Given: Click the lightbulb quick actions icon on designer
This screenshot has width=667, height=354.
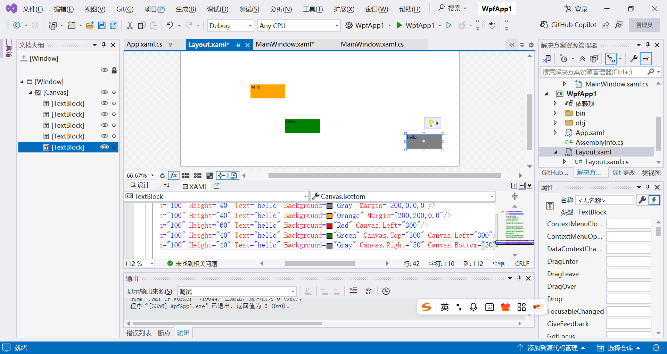Looking at the screenshot, I should (431, 123).
